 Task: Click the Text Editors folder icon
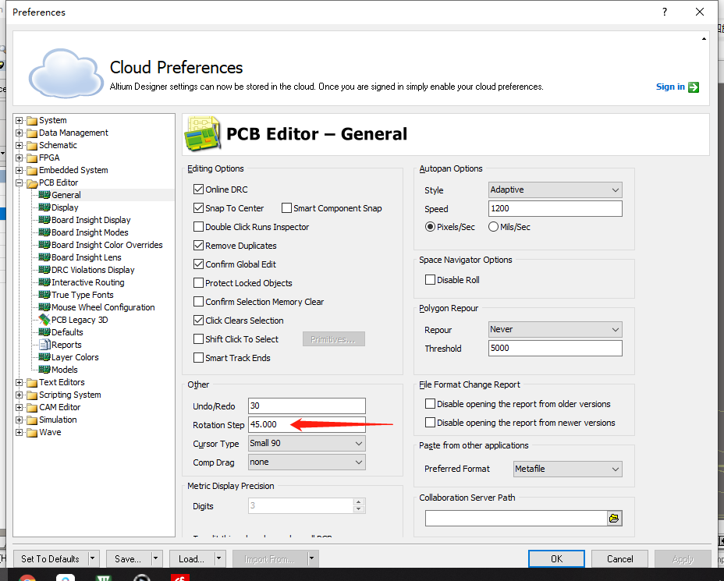click(32, 383)
